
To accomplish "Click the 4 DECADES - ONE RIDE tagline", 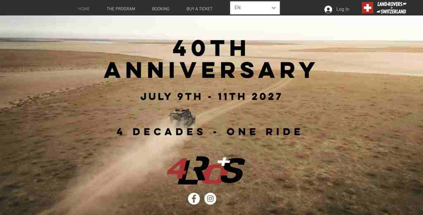I will pos(209,132).
